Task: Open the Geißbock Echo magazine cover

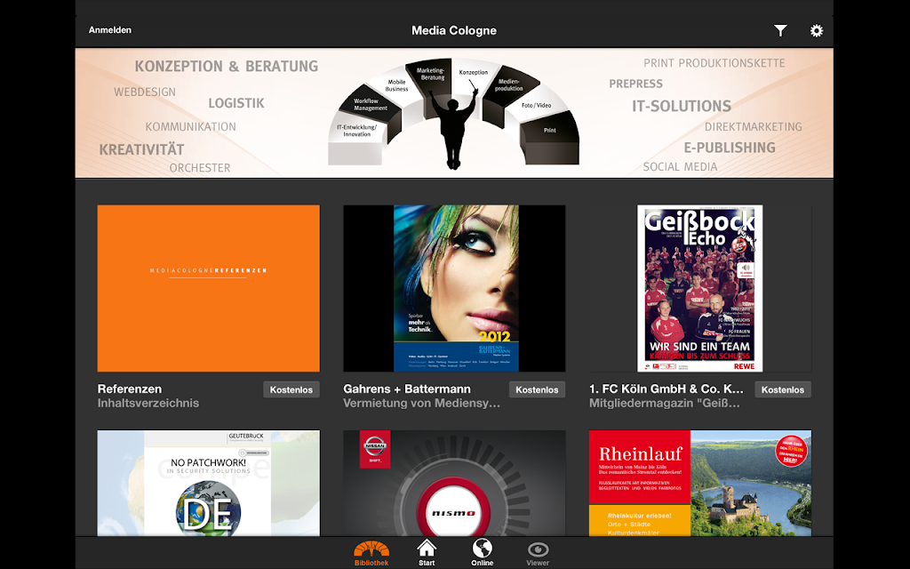Action: [700, 288]
